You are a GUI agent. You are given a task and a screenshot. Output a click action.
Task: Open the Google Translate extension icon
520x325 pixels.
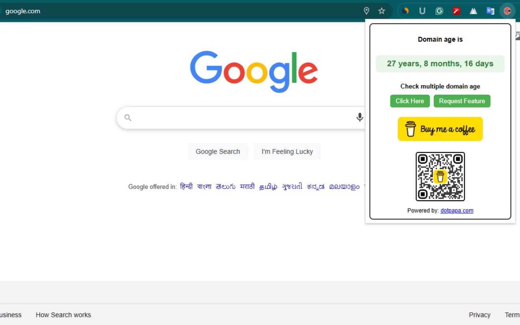(490, 11)
